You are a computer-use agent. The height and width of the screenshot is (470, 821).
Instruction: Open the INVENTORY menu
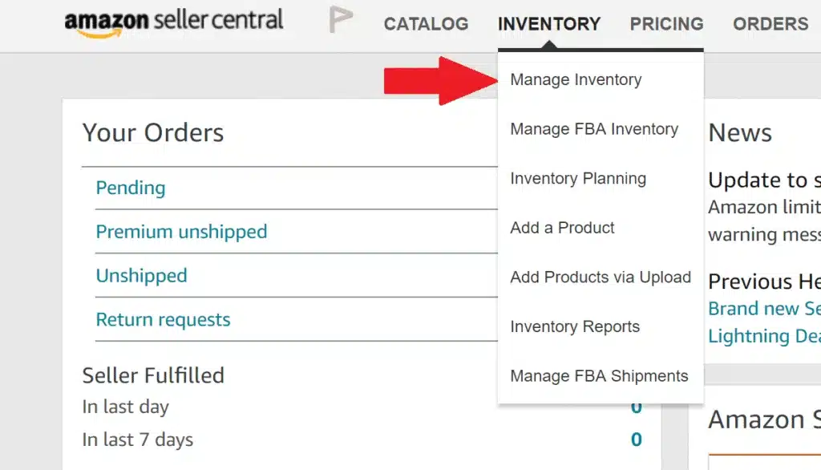pos(548,23)
